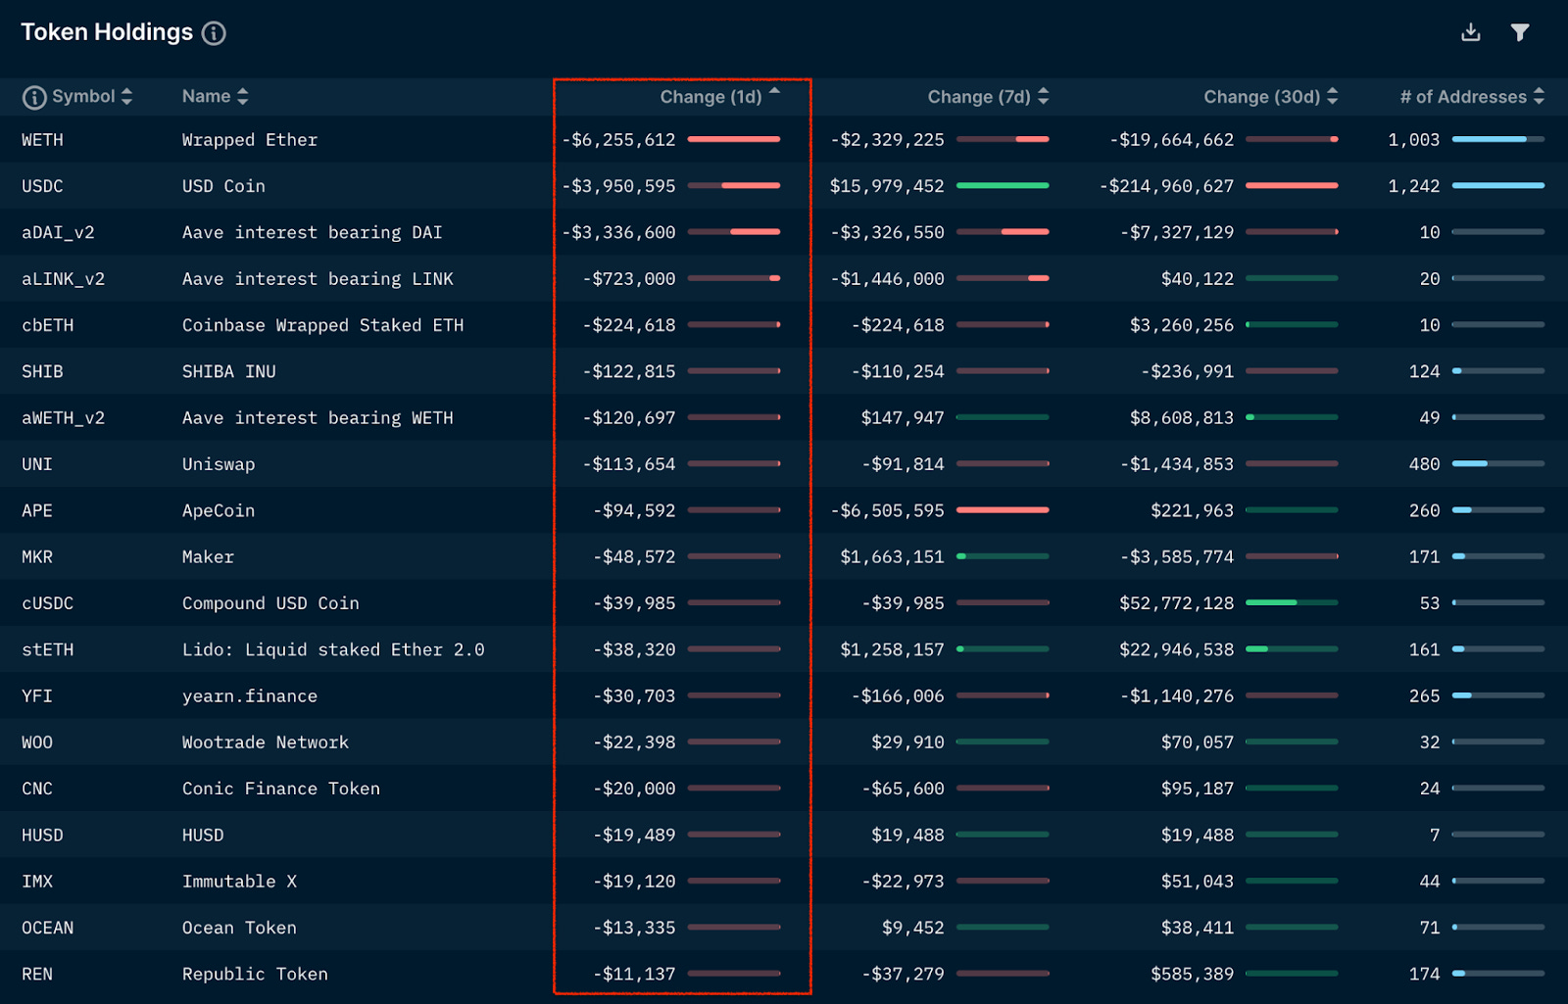Open the filter funnel icon
Screen dimensions: 1568x1004
click(x=1520, y=32)
